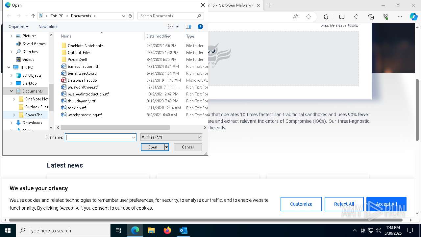The height and width of the screenshot is (237, 421).
Task: Open the view options dropdown arrow
Action: pyautogui.click(x=177, y=27)
